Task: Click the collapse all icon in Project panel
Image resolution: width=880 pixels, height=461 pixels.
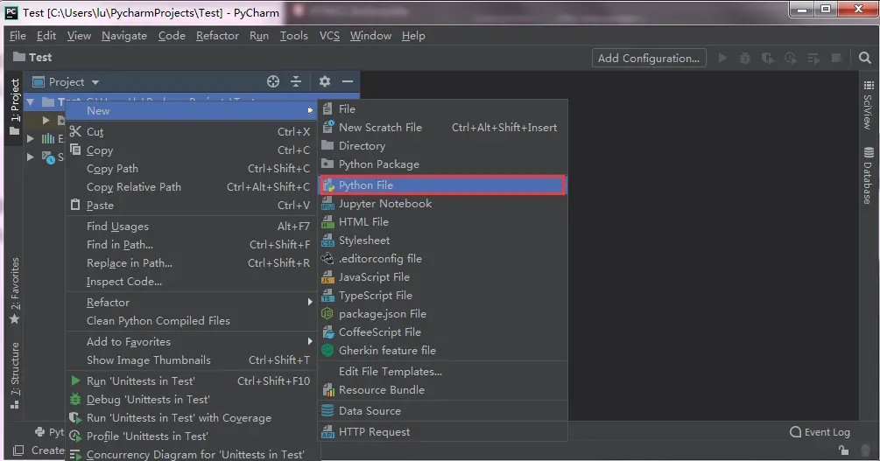Action: (296, 81)
